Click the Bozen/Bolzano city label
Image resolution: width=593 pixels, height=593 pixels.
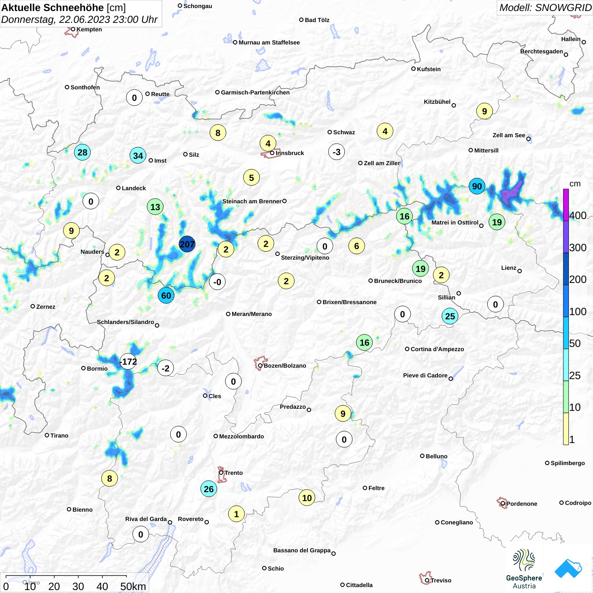285,366
